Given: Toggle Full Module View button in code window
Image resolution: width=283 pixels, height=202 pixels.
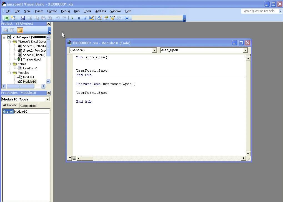Looking at the screenshot, I should click(74, 158).
